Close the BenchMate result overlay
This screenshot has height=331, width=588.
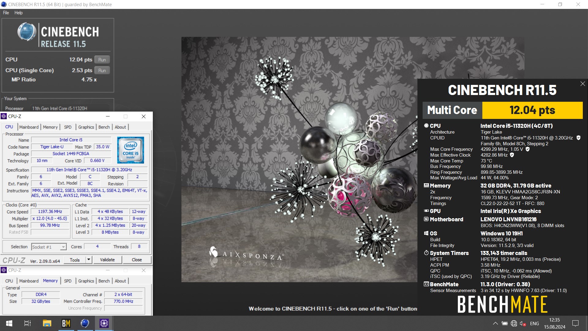(582, 84)
